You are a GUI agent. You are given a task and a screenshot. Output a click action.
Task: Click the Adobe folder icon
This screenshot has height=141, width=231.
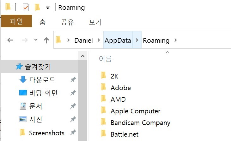103,87
